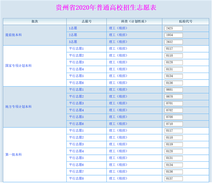Select the field with code 0708
Image resolution: width=212 pixels, height=184 pixels.
coord(173,117)
